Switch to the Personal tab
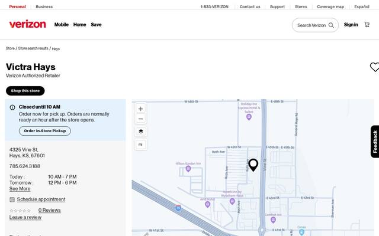Viewport: 379px width, 236px height. [17, 6]
